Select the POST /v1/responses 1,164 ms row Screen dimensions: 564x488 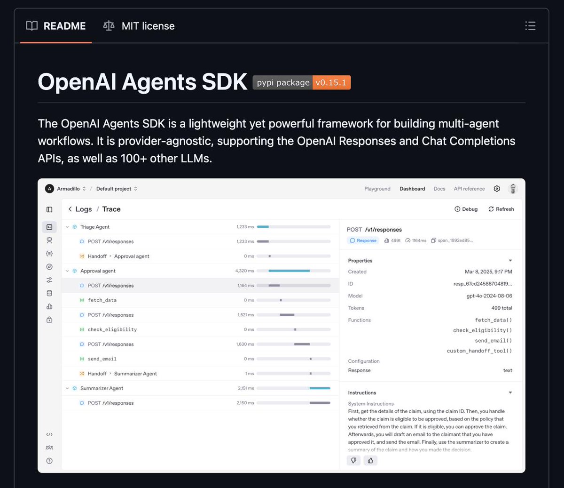click(200, 286)
